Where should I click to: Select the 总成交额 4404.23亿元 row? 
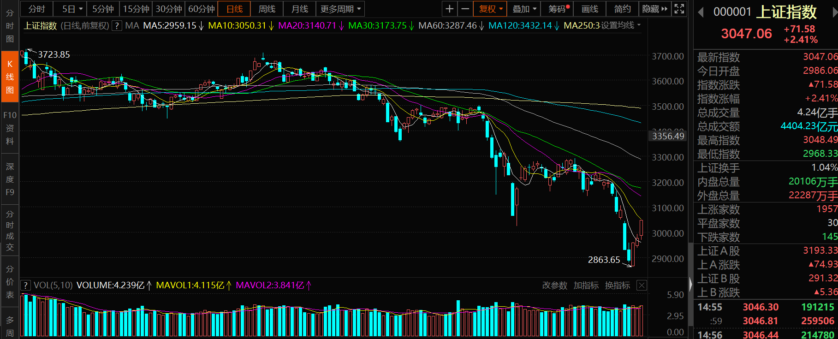point(766,126)
